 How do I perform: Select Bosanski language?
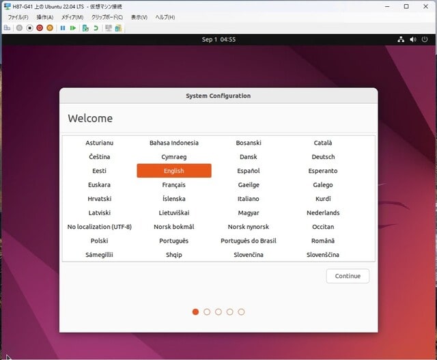(x=249, y=143)
